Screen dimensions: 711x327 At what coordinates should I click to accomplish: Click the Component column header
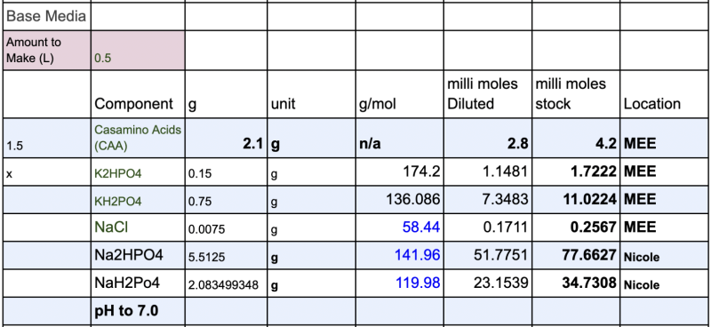point(138,94)
